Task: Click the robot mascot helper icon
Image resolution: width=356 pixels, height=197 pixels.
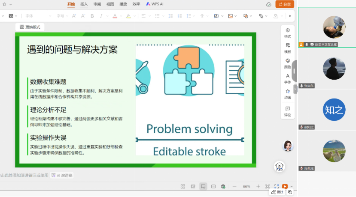Action: click(280, 167)
